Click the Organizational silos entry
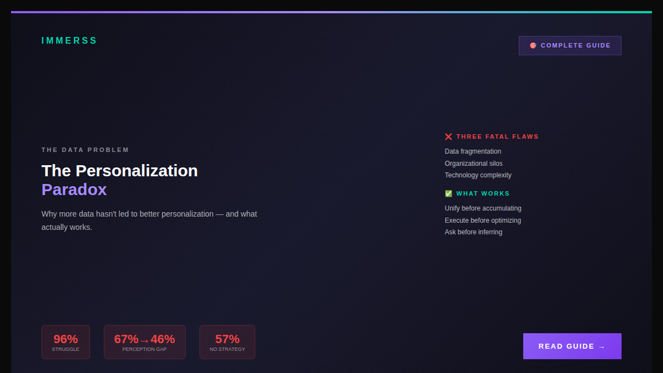The image size is (663, 373). click(473, 163)
